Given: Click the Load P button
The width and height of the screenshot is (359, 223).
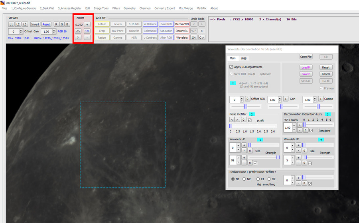Looking at the screenshot, I should coord(306,68).
